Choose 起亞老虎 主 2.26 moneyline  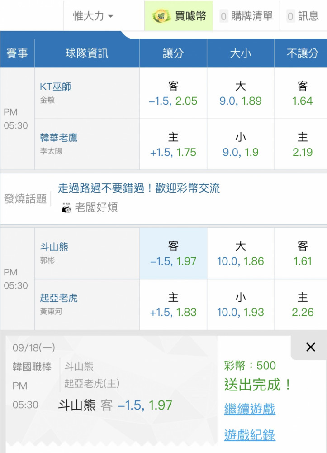(303, 304)
